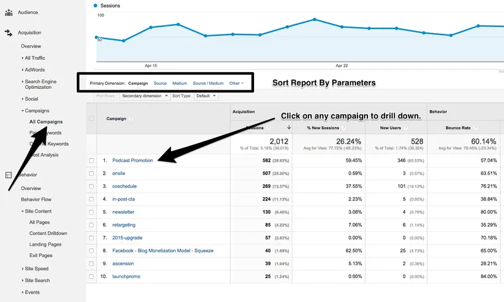The width and height of the screenshot is (504, 302).
Task: Open the retargeting campaign link
Action: coord(124,225)
